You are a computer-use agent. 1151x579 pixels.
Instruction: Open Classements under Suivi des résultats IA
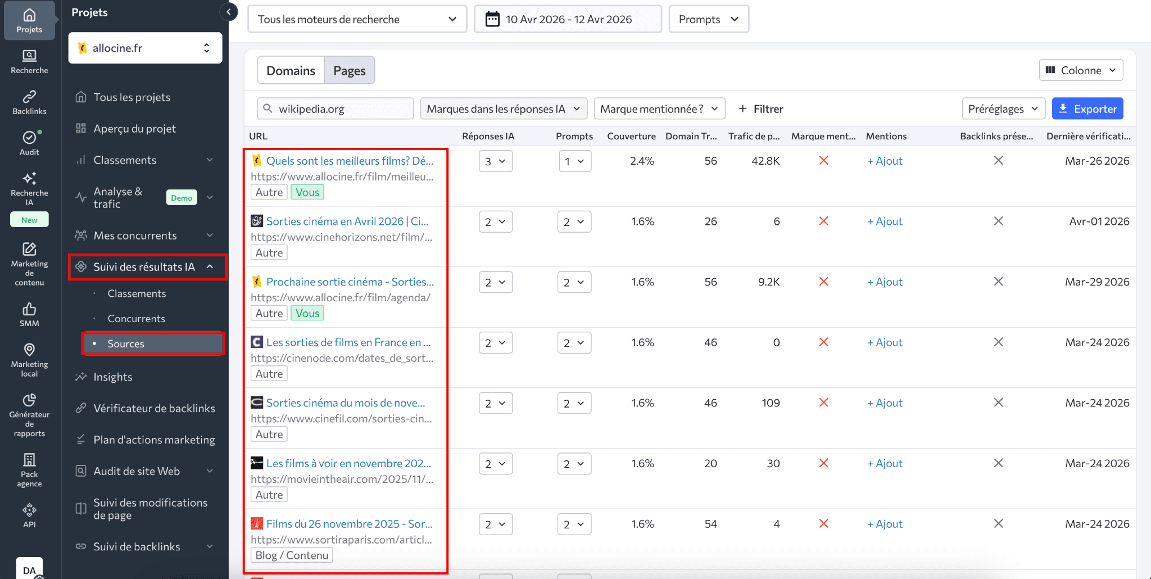(137, 293)
